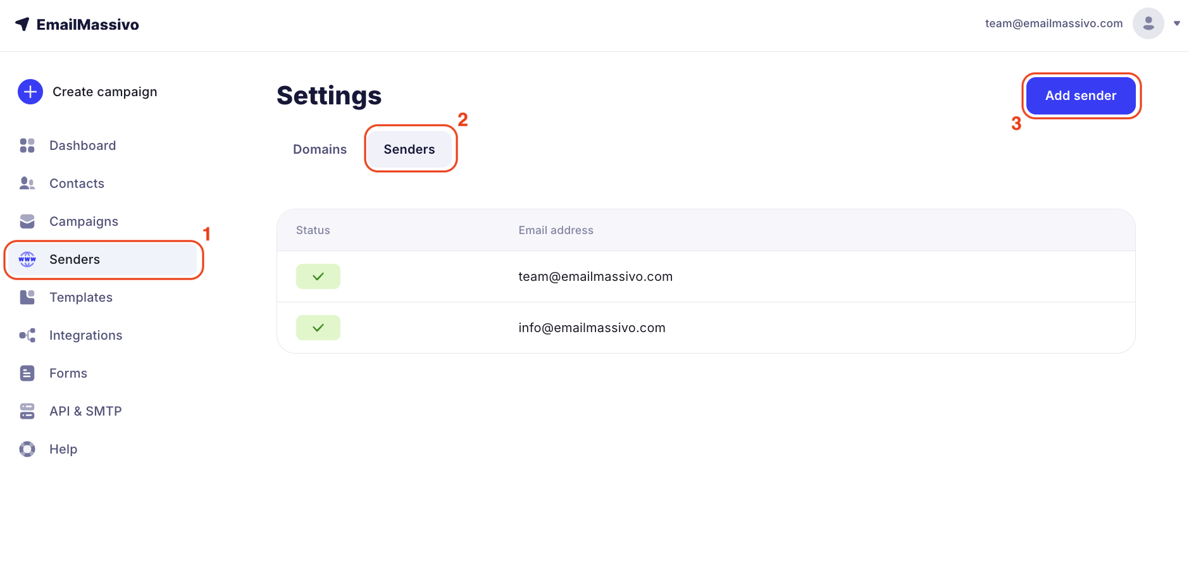The height and width of the screenshot is (563, 1189).
Task: Click the user avatar icon
Action: [x=1148, y=23]
